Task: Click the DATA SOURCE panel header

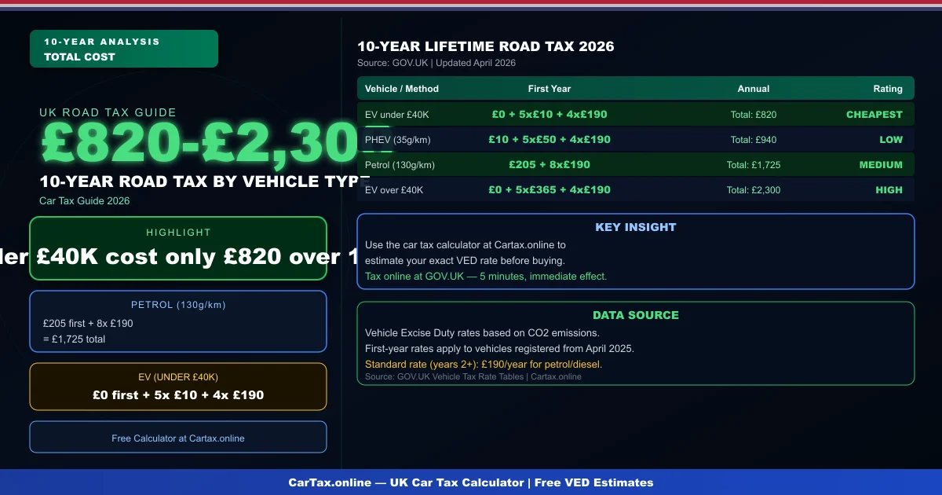Action: point(637,315)
